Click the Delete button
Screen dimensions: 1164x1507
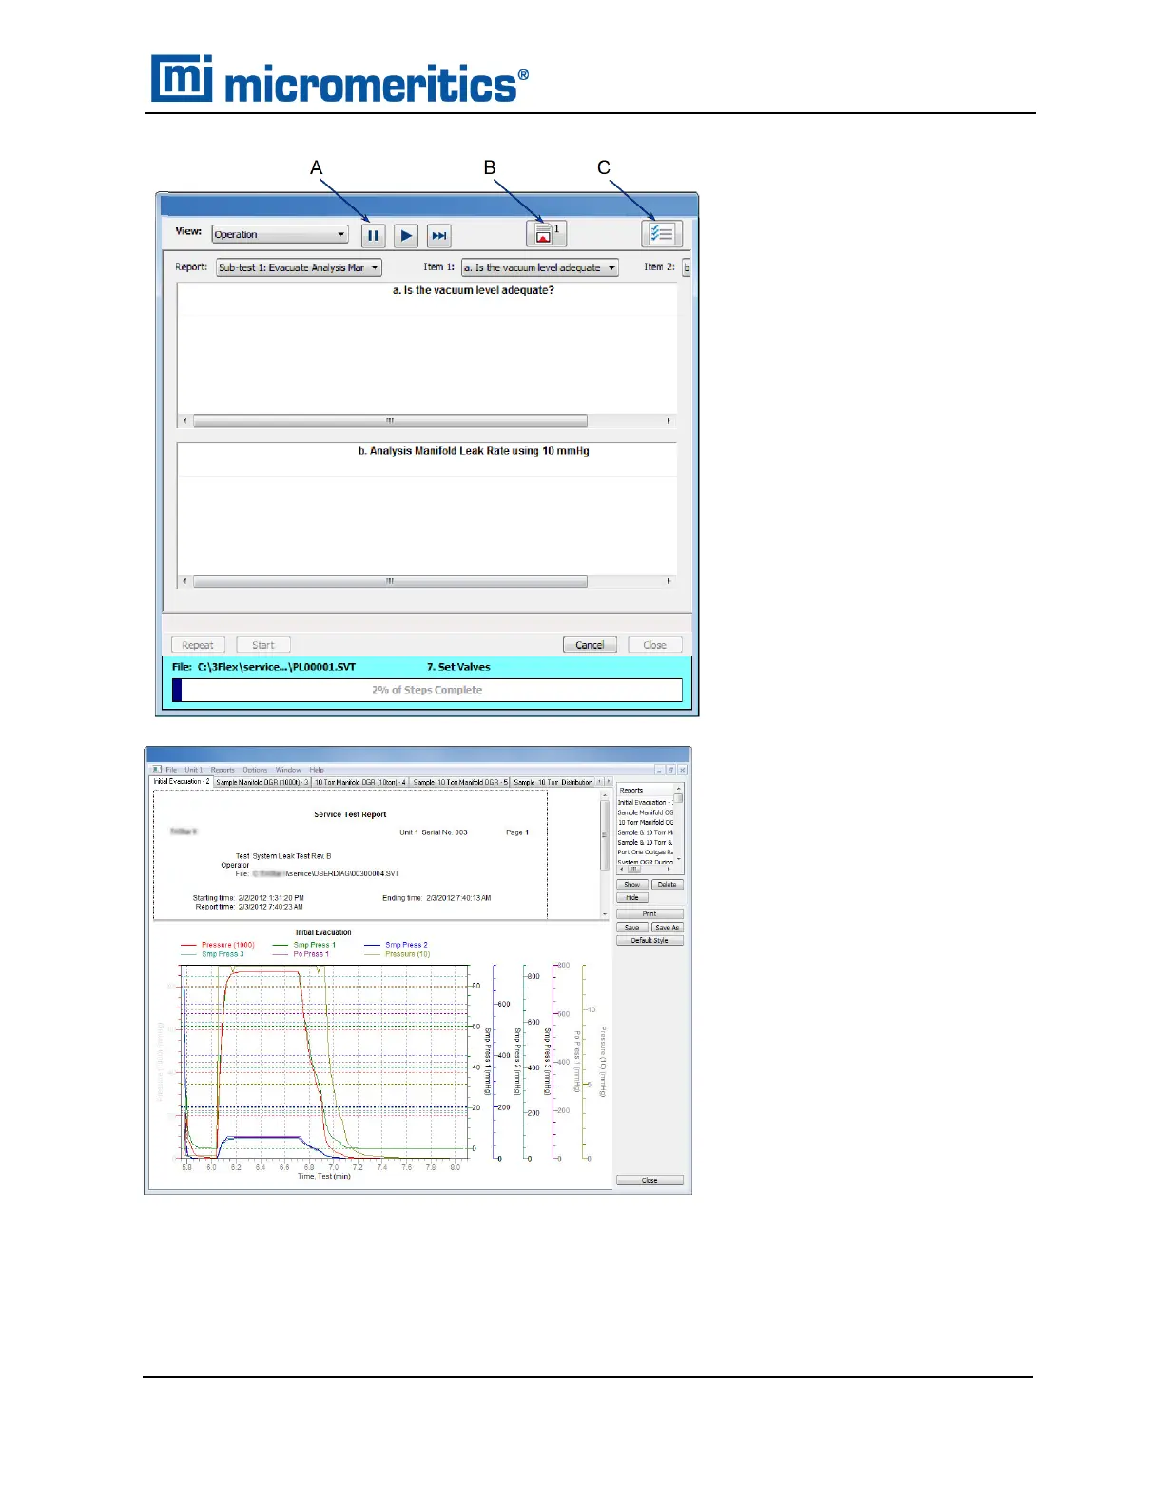[x=667, y=885]
